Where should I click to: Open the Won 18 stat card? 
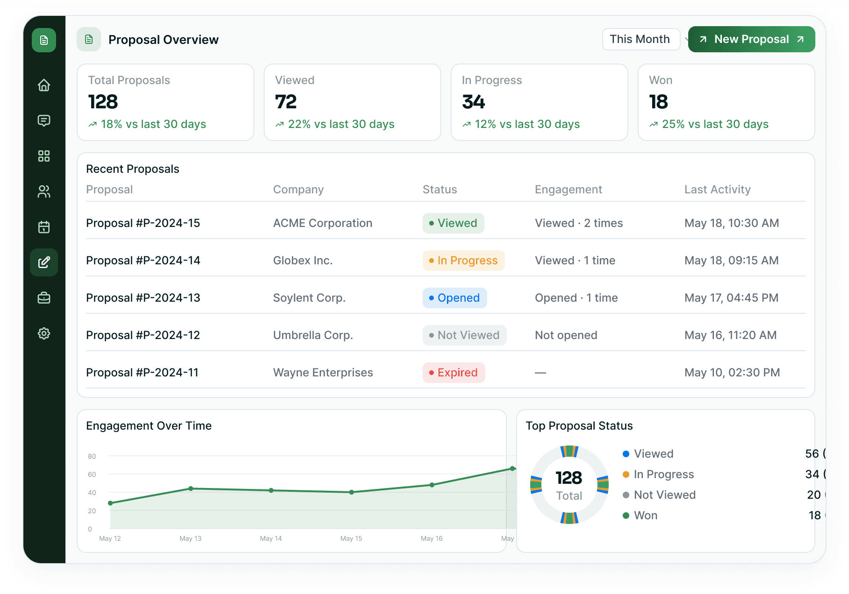pos(727,102)
